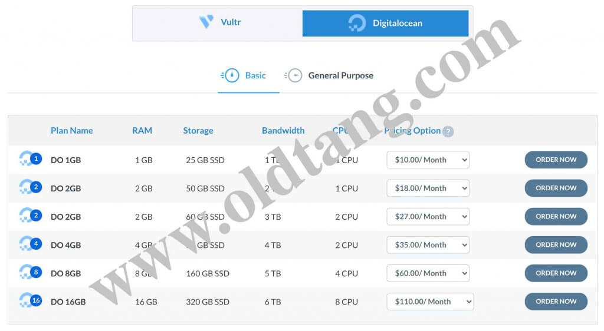Click the Vultr logo icon
604x331 pixels.
[x=206, y=22]
